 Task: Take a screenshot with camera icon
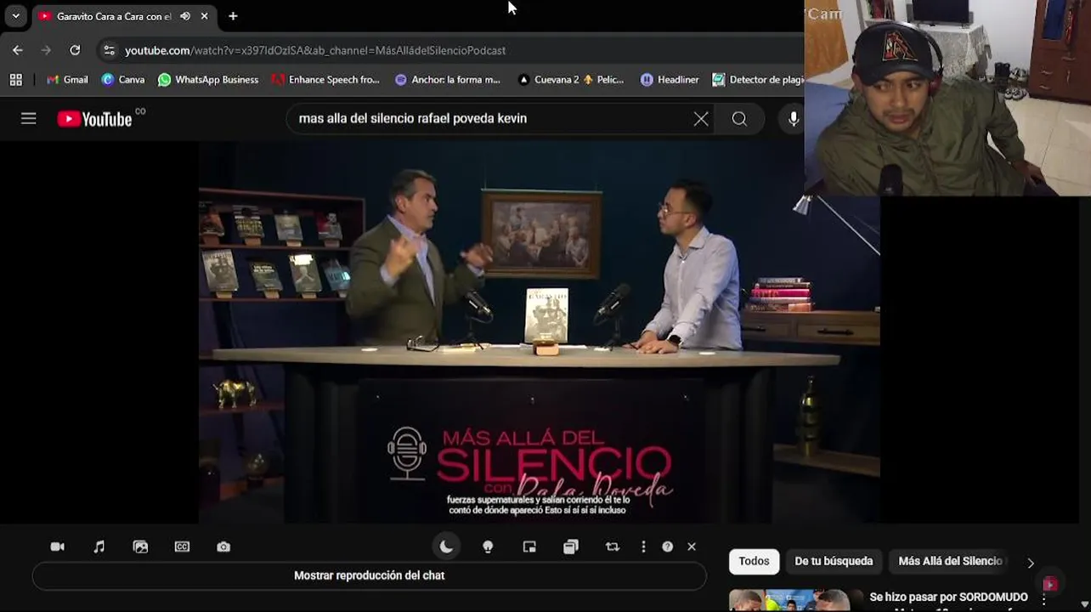click(x=223, y=547)
